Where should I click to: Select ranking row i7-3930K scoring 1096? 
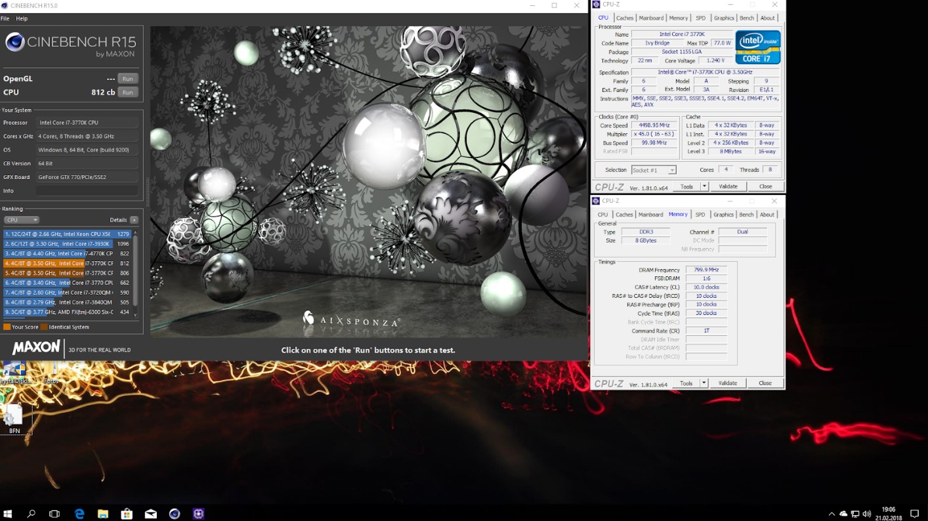pyautogui.click(x=67, y=243)
